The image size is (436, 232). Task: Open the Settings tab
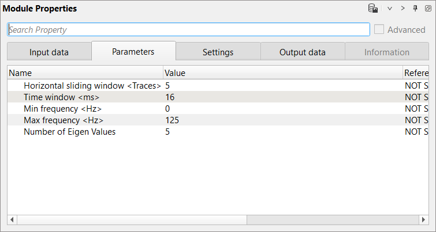218,52
